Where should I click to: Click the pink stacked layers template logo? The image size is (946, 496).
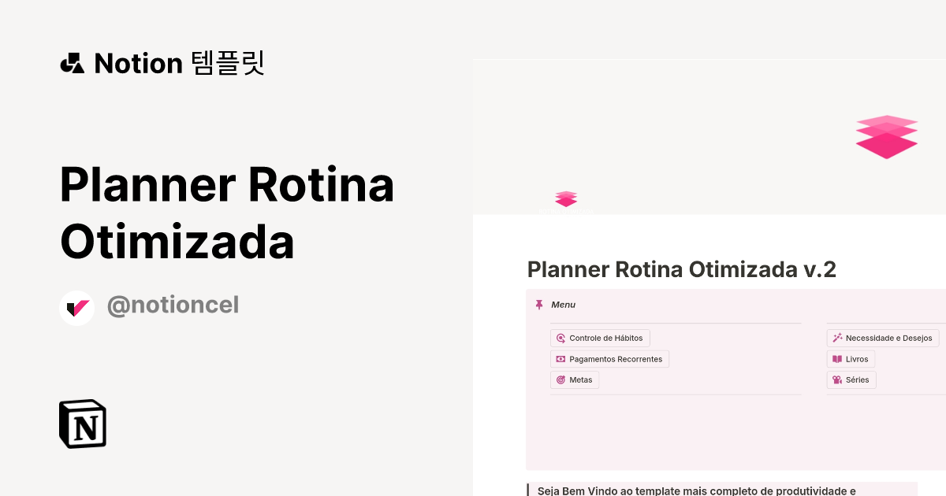886,137
